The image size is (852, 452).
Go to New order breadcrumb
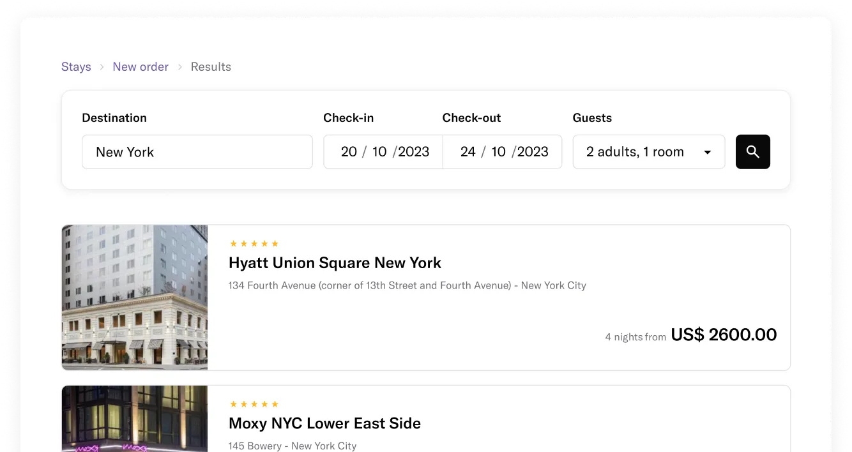point(141,67)
